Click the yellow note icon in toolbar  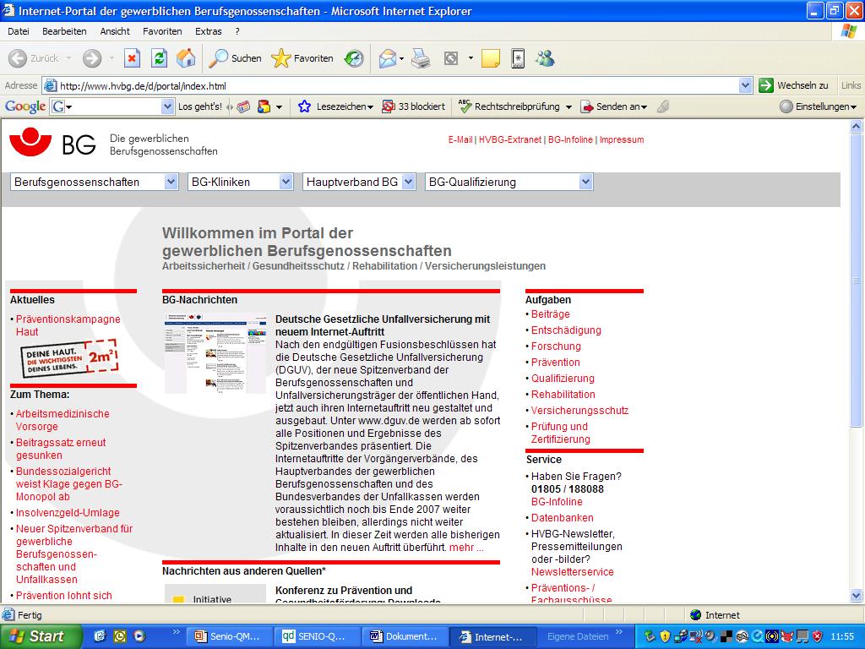(x=491, y=58)
